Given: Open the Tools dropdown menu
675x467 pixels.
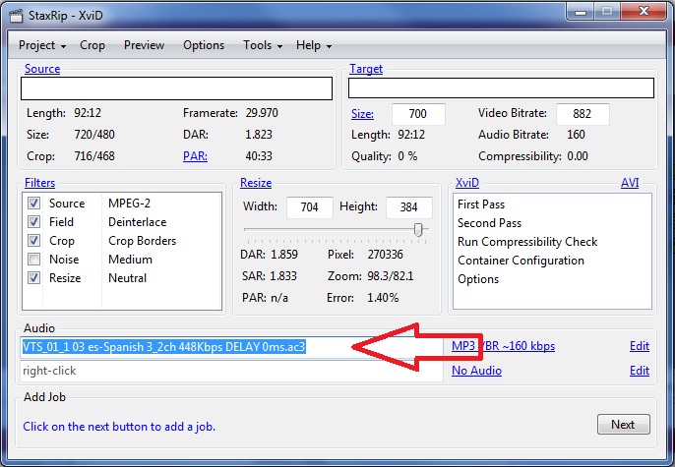Looking at the screenshot, I should click(x=263, y=45).
